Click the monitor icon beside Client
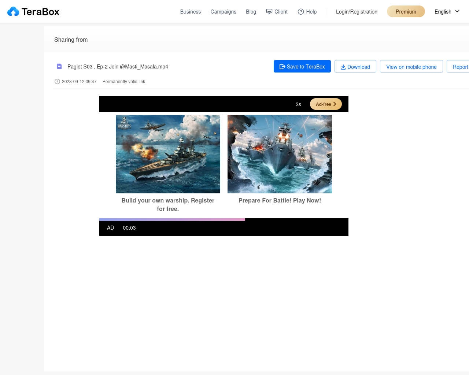This screenshot has width=469, height=375. pyautogui.click(x=269, y=12)
